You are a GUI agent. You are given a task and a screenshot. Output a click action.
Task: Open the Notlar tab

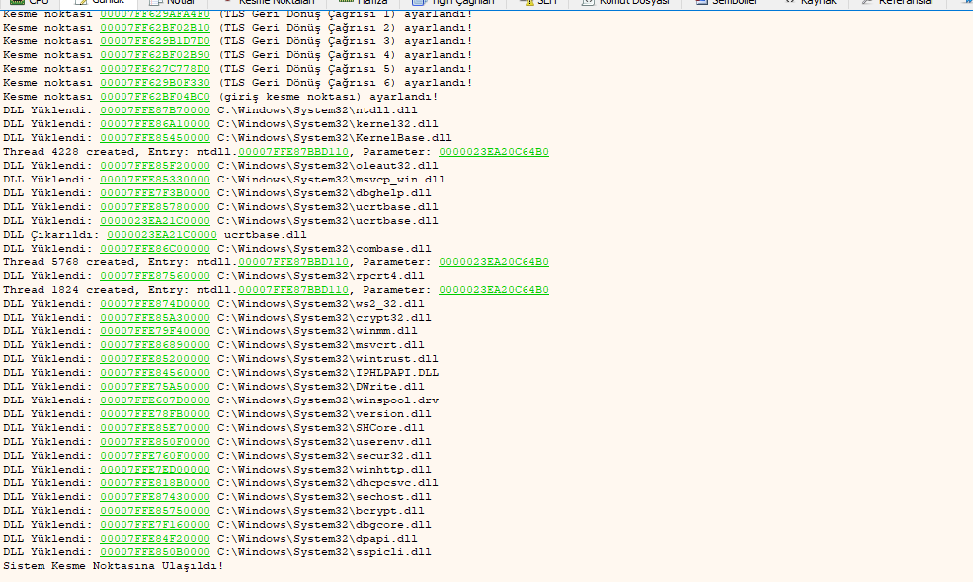coord(178,3)
